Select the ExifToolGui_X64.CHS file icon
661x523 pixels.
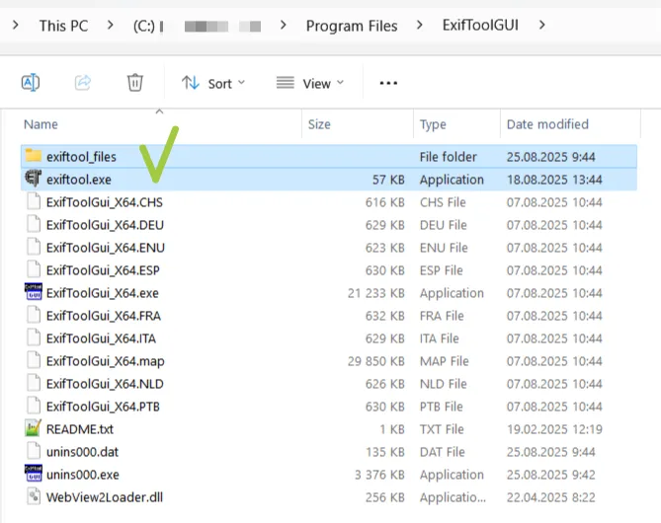[x=34, y=201]
